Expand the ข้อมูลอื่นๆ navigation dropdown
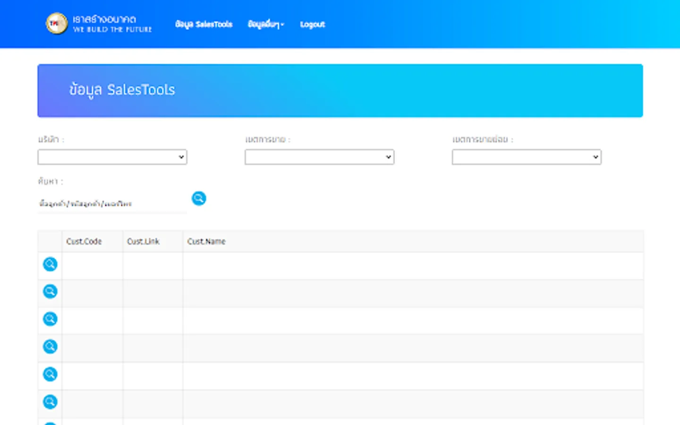The image size is (680, 425). (266, 24)
